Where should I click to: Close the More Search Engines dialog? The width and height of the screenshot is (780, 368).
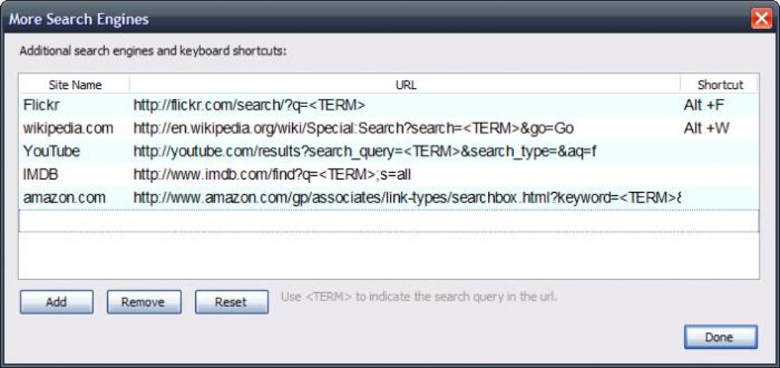760,18
